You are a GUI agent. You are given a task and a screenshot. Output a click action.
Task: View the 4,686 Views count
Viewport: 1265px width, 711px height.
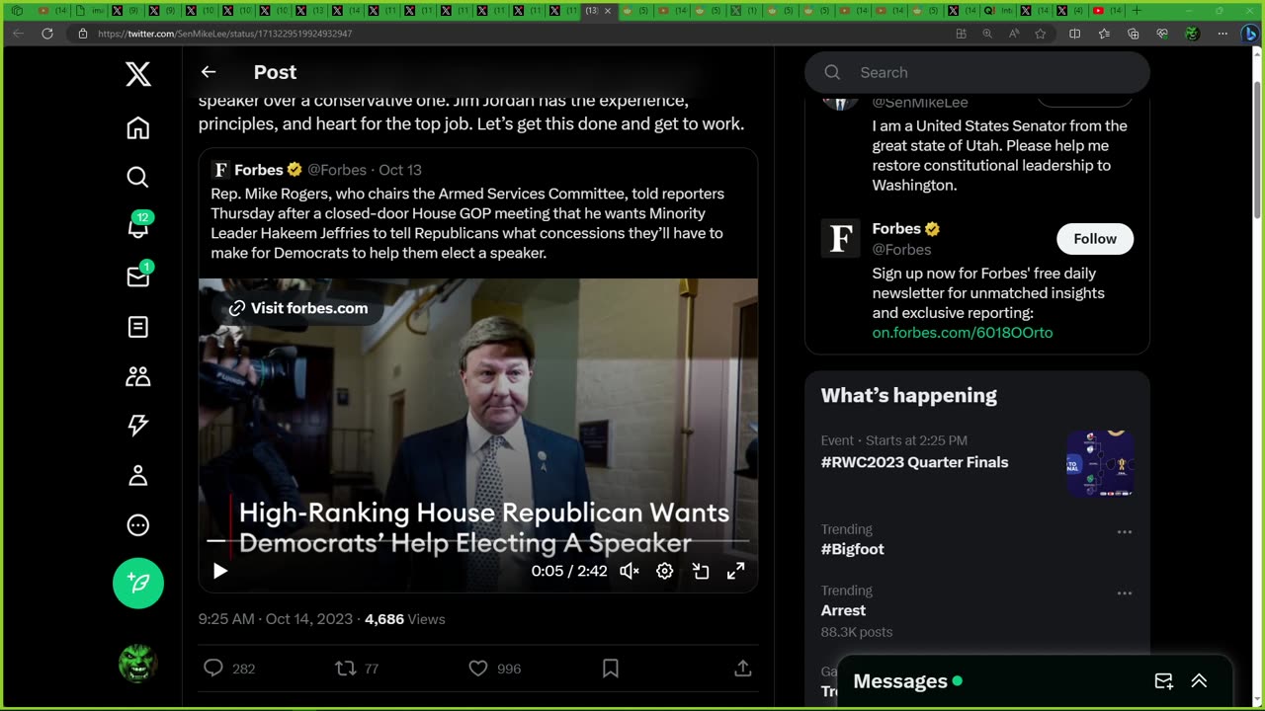point(405,619)
